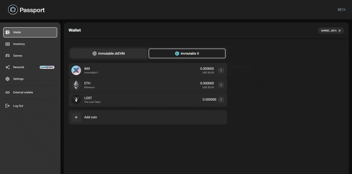Click the Passport logo icon

tap(13, 9)
